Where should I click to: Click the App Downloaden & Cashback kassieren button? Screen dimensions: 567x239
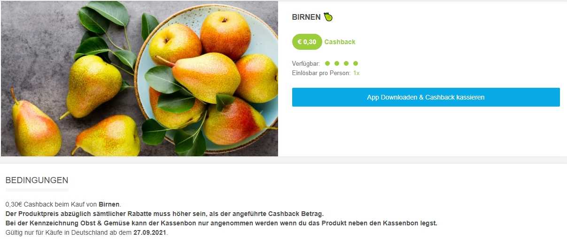pyautogui.click(x=426, y=97)
